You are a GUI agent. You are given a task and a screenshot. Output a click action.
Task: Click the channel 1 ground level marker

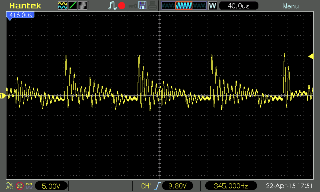(x=3, y=96)
